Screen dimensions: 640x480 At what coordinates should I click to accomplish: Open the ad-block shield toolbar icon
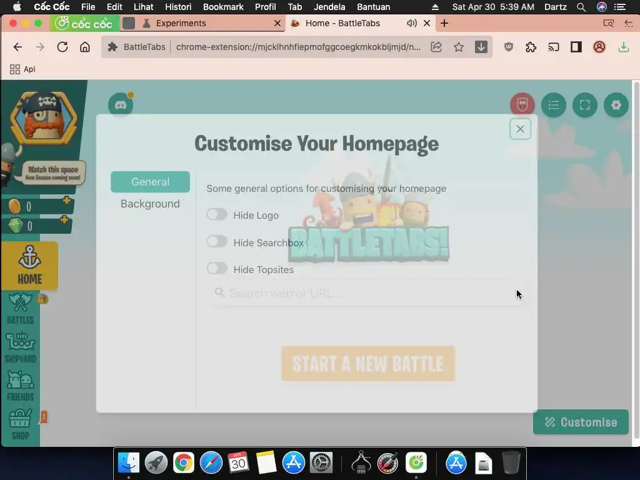tap(509, 47)
